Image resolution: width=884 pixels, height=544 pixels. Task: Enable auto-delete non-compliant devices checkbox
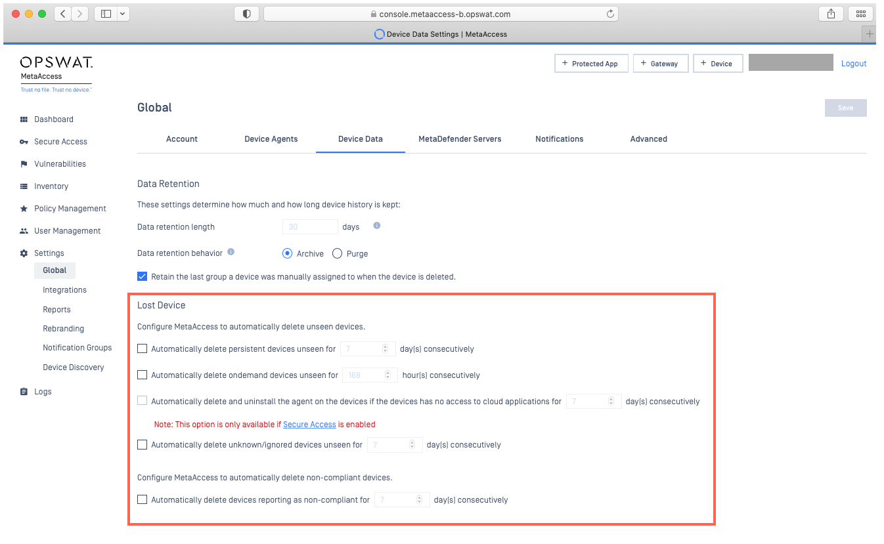pos(142,499)
